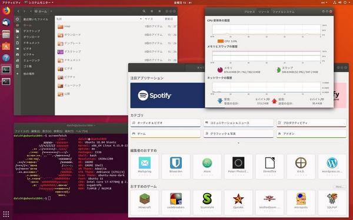Go forward in the Files window
The image size is (353, 220).
coord(25,11)
